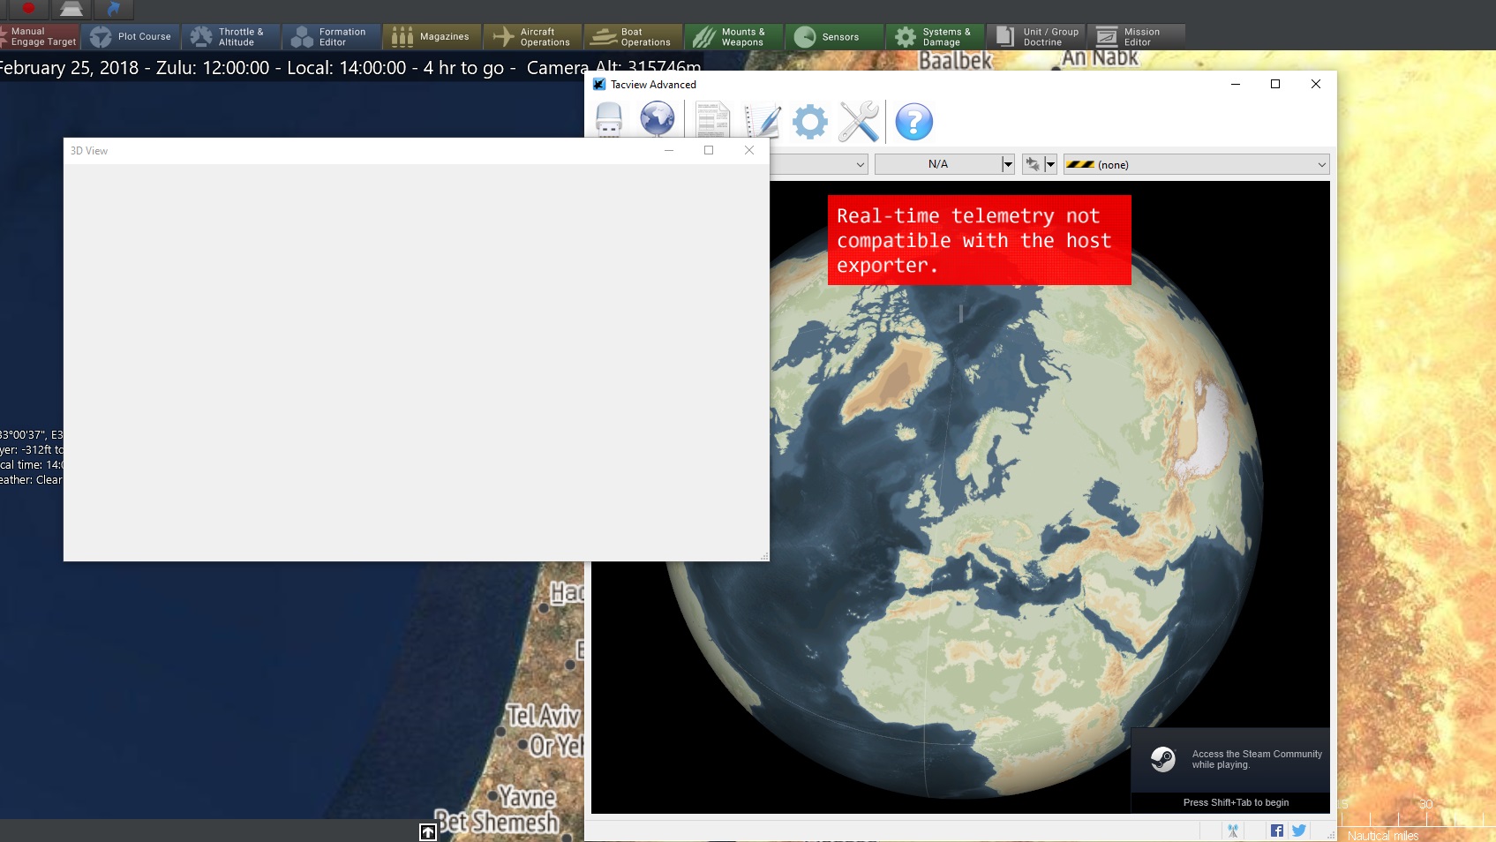Screen dimensions: 1496x842
Task: Click the Facebook icon in Tacview status bar
Action: coord(1277,831)
